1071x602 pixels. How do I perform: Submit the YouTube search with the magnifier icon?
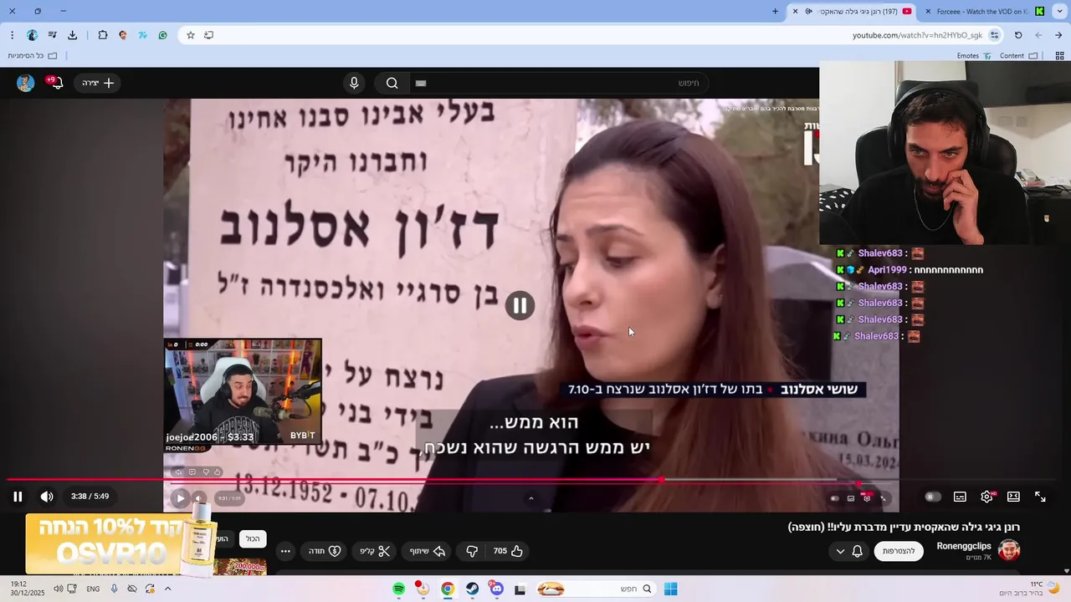(392, 83)
